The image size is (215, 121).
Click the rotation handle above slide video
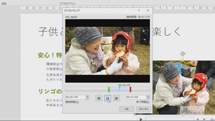[x=183, y=54]
